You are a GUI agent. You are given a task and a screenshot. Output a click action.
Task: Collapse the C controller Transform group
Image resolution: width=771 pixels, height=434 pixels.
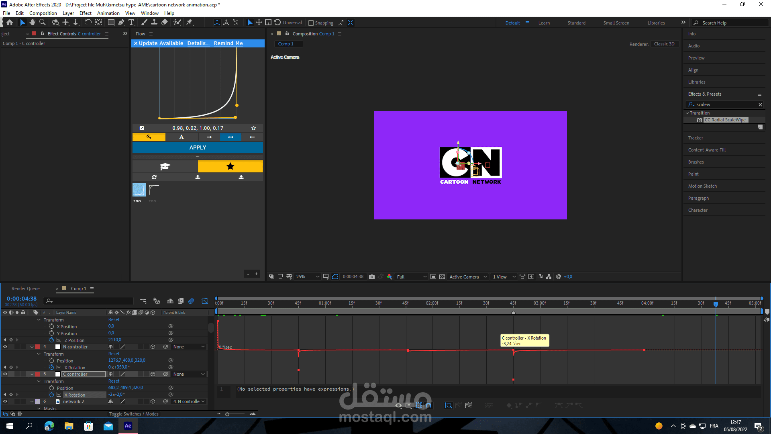pos(39,381)
